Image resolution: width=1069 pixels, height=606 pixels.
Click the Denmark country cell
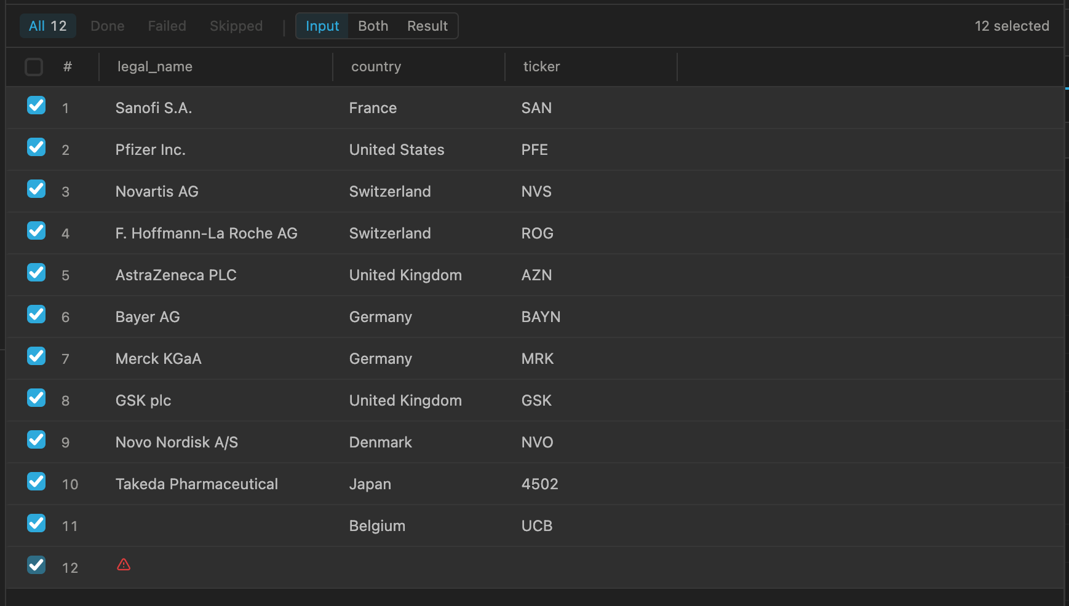[381, 443]
